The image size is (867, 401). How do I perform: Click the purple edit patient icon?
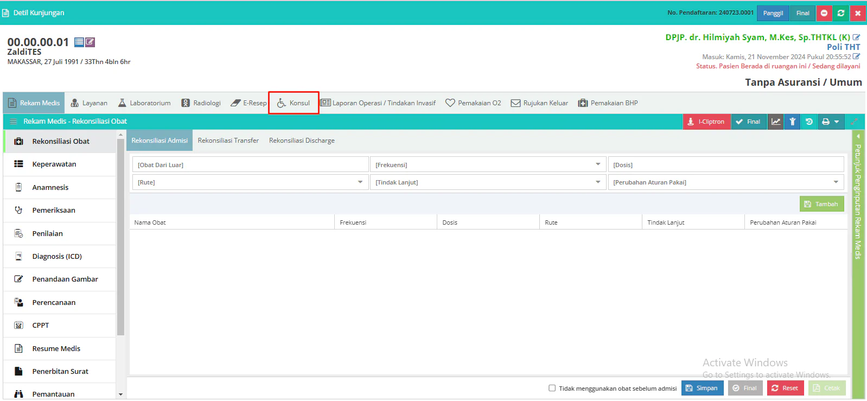pyautogui.click(x=90, y=42)
